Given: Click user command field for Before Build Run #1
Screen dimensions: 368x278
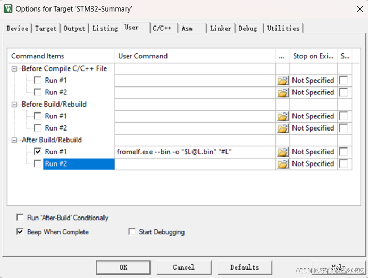Looking at the screenshot, I should pyautogui.click(x=195, y=116).
